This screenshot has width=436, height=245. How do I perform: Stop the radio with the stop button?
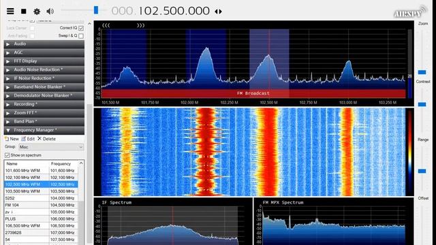[x=24, y=11]
